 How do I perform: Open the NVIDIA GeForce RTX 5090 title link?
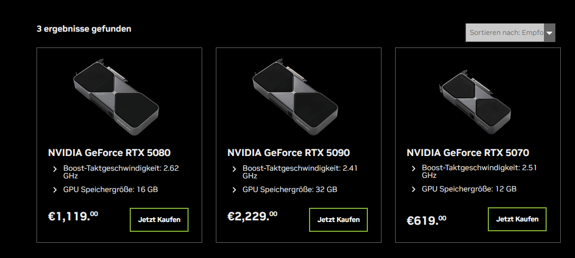point(288,153)
